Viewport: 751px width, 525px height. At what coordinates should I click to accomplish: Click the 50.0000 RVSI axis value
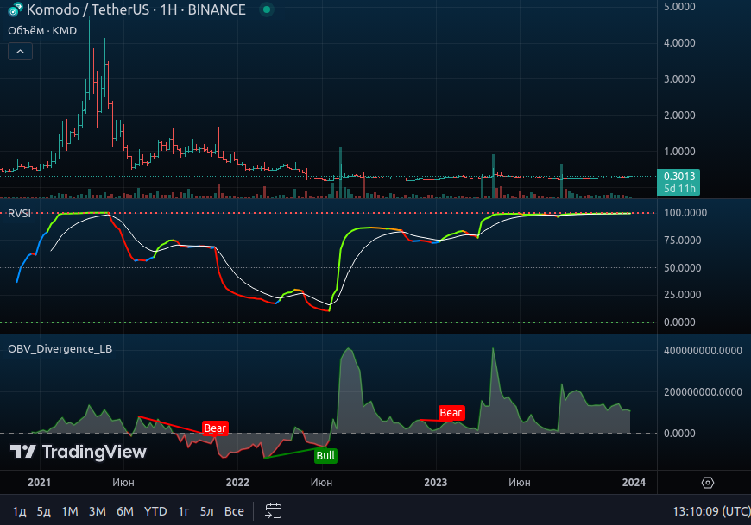click(x=682, y=268)
